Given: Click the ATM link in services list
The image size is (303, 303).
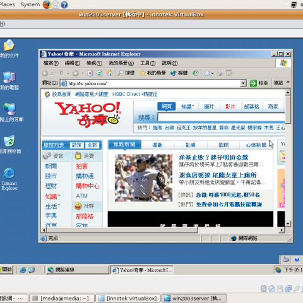Looking at the screenshot, I should tap(81, 196).
